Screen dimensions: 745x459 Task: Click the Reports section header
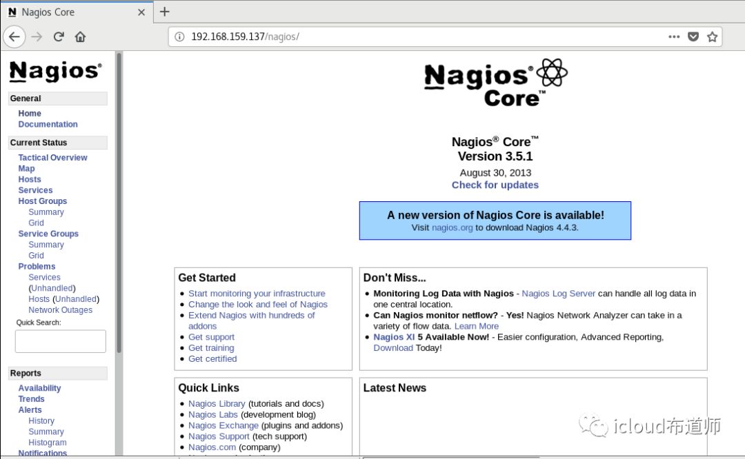point(57,374)
